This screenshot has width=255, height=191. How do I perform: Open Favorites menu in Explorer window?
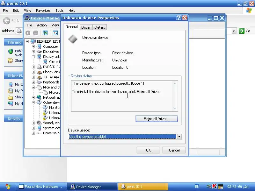(43, 11)
